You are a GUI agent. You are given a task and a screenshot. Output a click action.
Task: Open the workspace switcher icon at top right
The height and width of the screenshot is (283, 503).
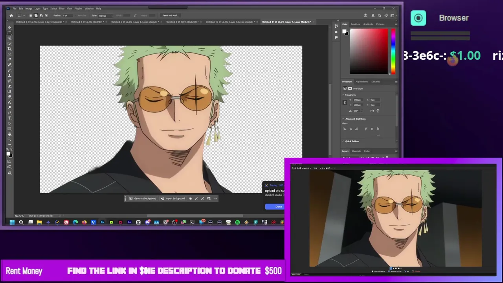392,16
